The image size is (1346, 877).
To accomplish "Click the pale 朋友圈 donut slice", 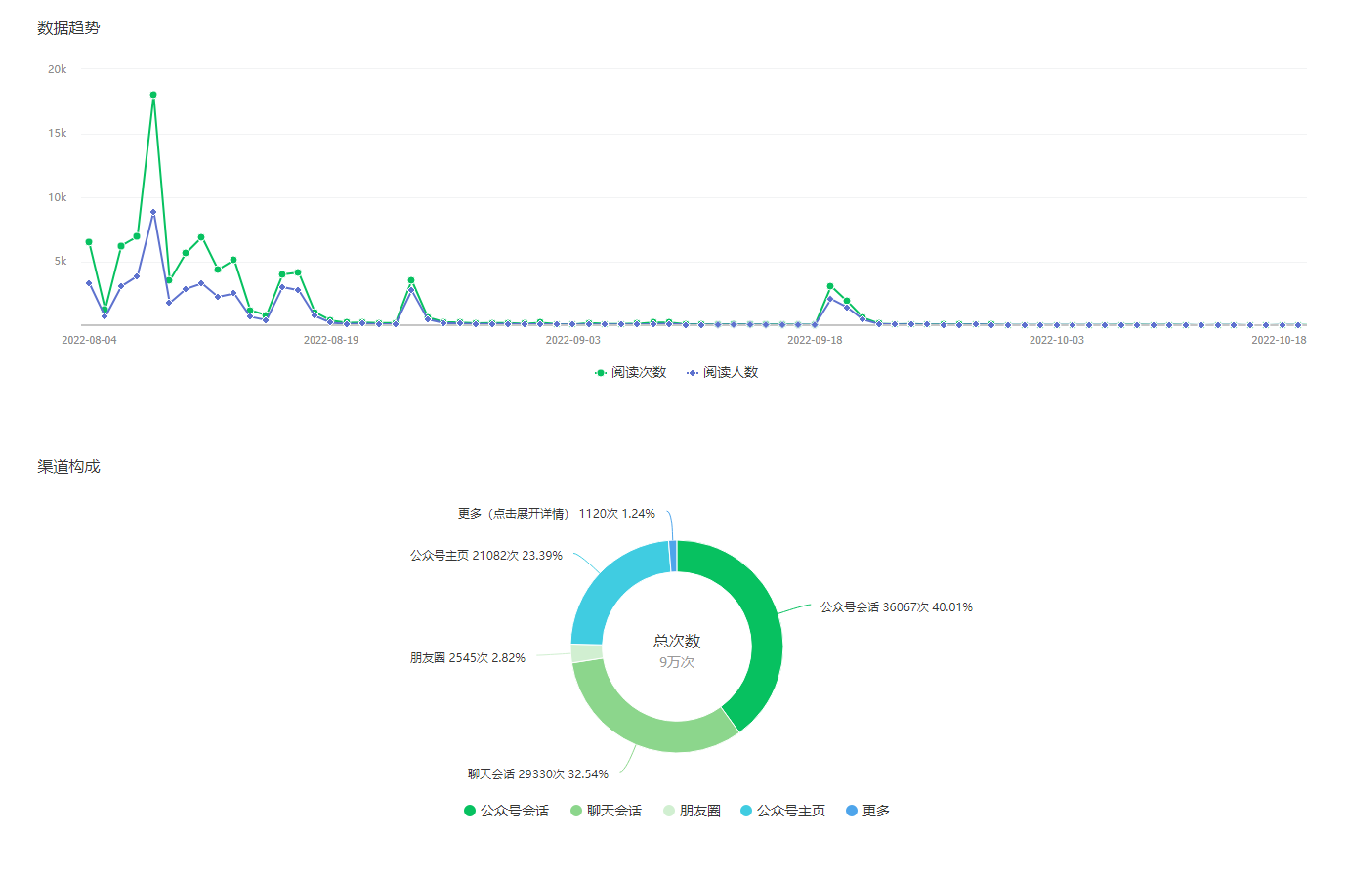I will (586, 652).
